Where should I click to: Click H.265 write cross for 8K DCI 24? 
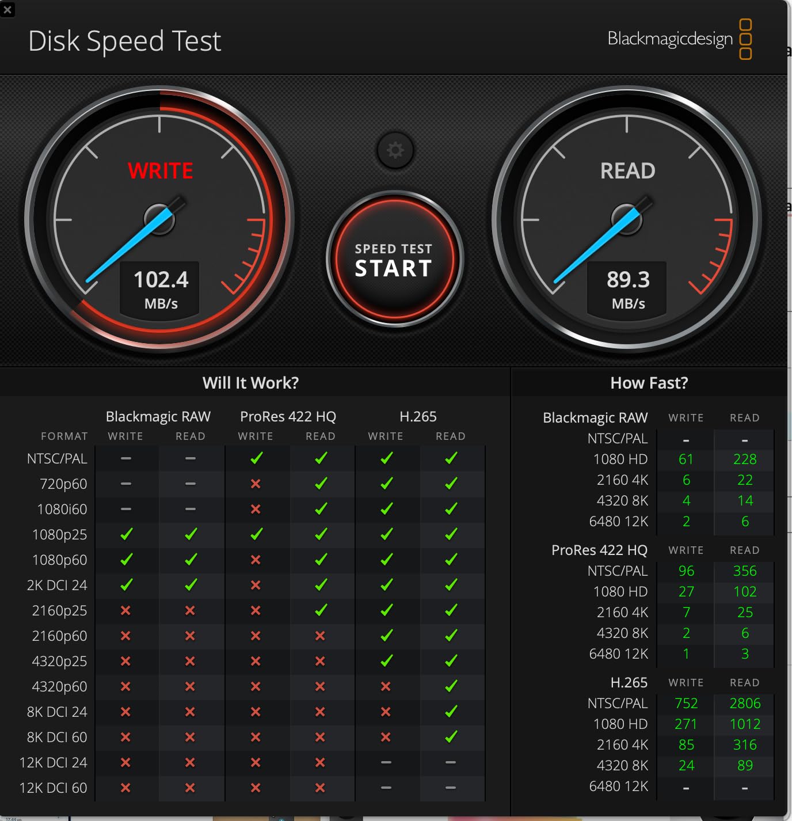click(386, 712)
